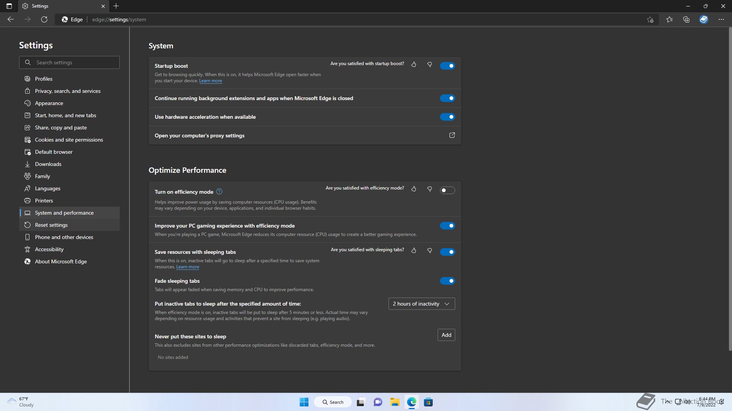Image resolution: width=732 pixels, height=411 pixels.
Task: Open File Explorer from the taskbar
Action: click(395, 402)
